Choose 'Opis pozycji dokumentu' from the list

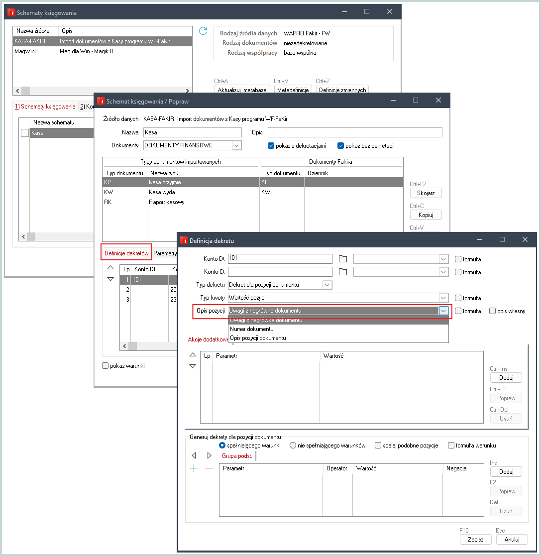click(338, 338)
